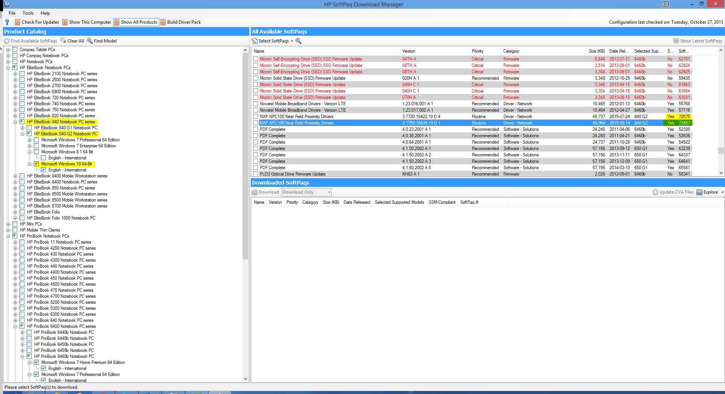This screenshot has width=725, height=394.
Task: Click the Product Catalog scroll up arrow
Action: [245, 50]
